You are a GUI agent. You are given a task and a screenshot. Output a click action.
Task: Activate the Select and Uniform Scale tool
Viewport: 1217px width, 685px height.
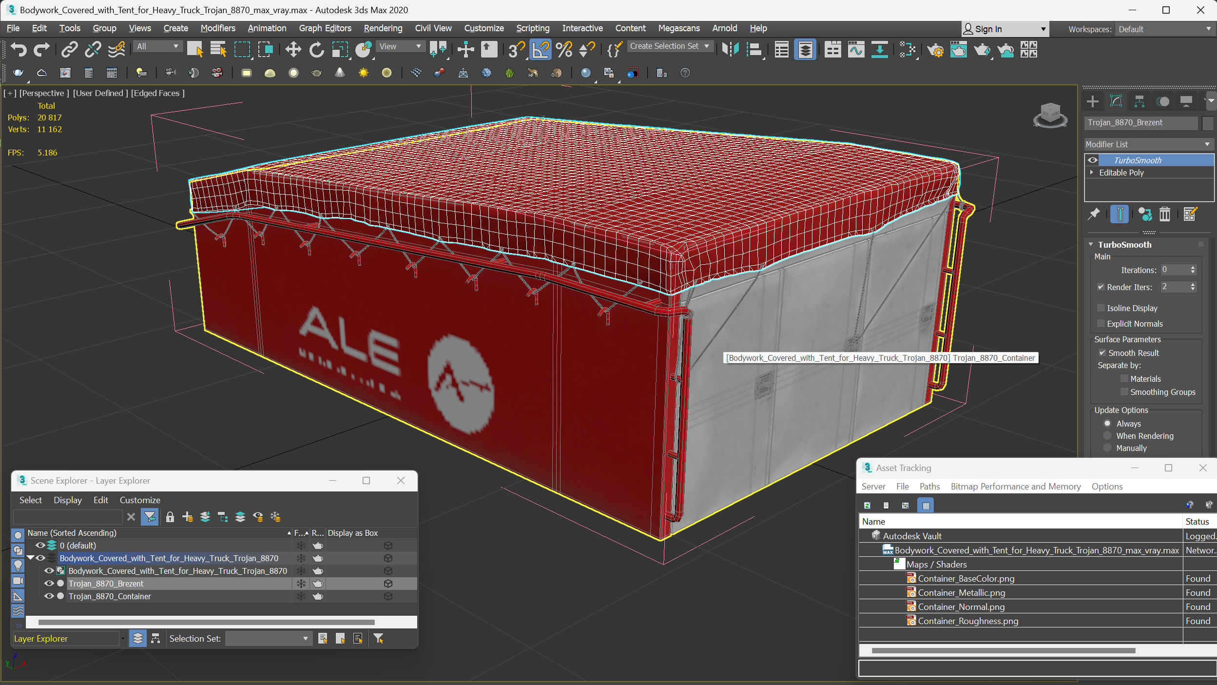tap(340, 49)
